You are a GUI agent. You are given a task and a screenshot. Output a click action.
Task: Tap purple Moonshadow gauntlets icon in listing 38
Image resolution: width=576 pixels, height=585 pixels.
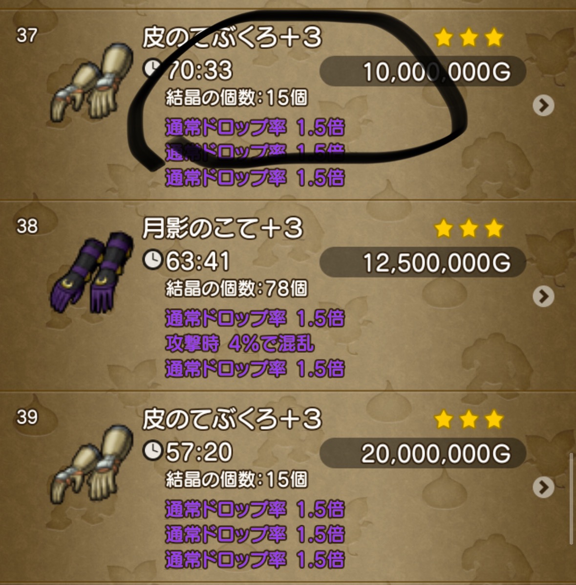click(92, 272)
